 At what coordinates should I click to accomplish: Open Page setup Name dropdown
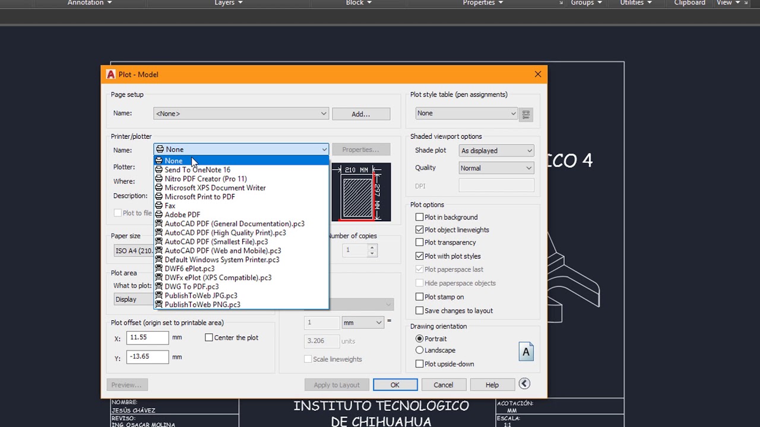[x=241, y=113]
